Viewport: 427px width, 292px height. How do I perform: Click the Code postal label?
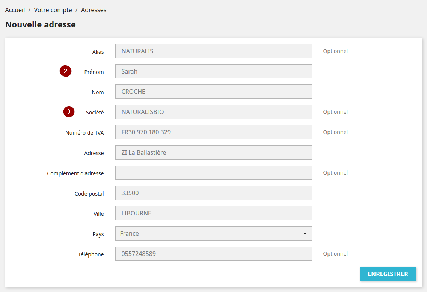(x=89, y=194)
